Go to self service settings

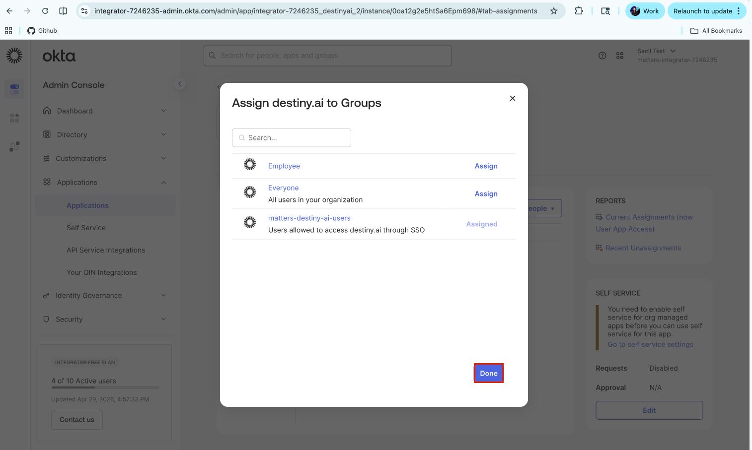click(x=651, y=344)
